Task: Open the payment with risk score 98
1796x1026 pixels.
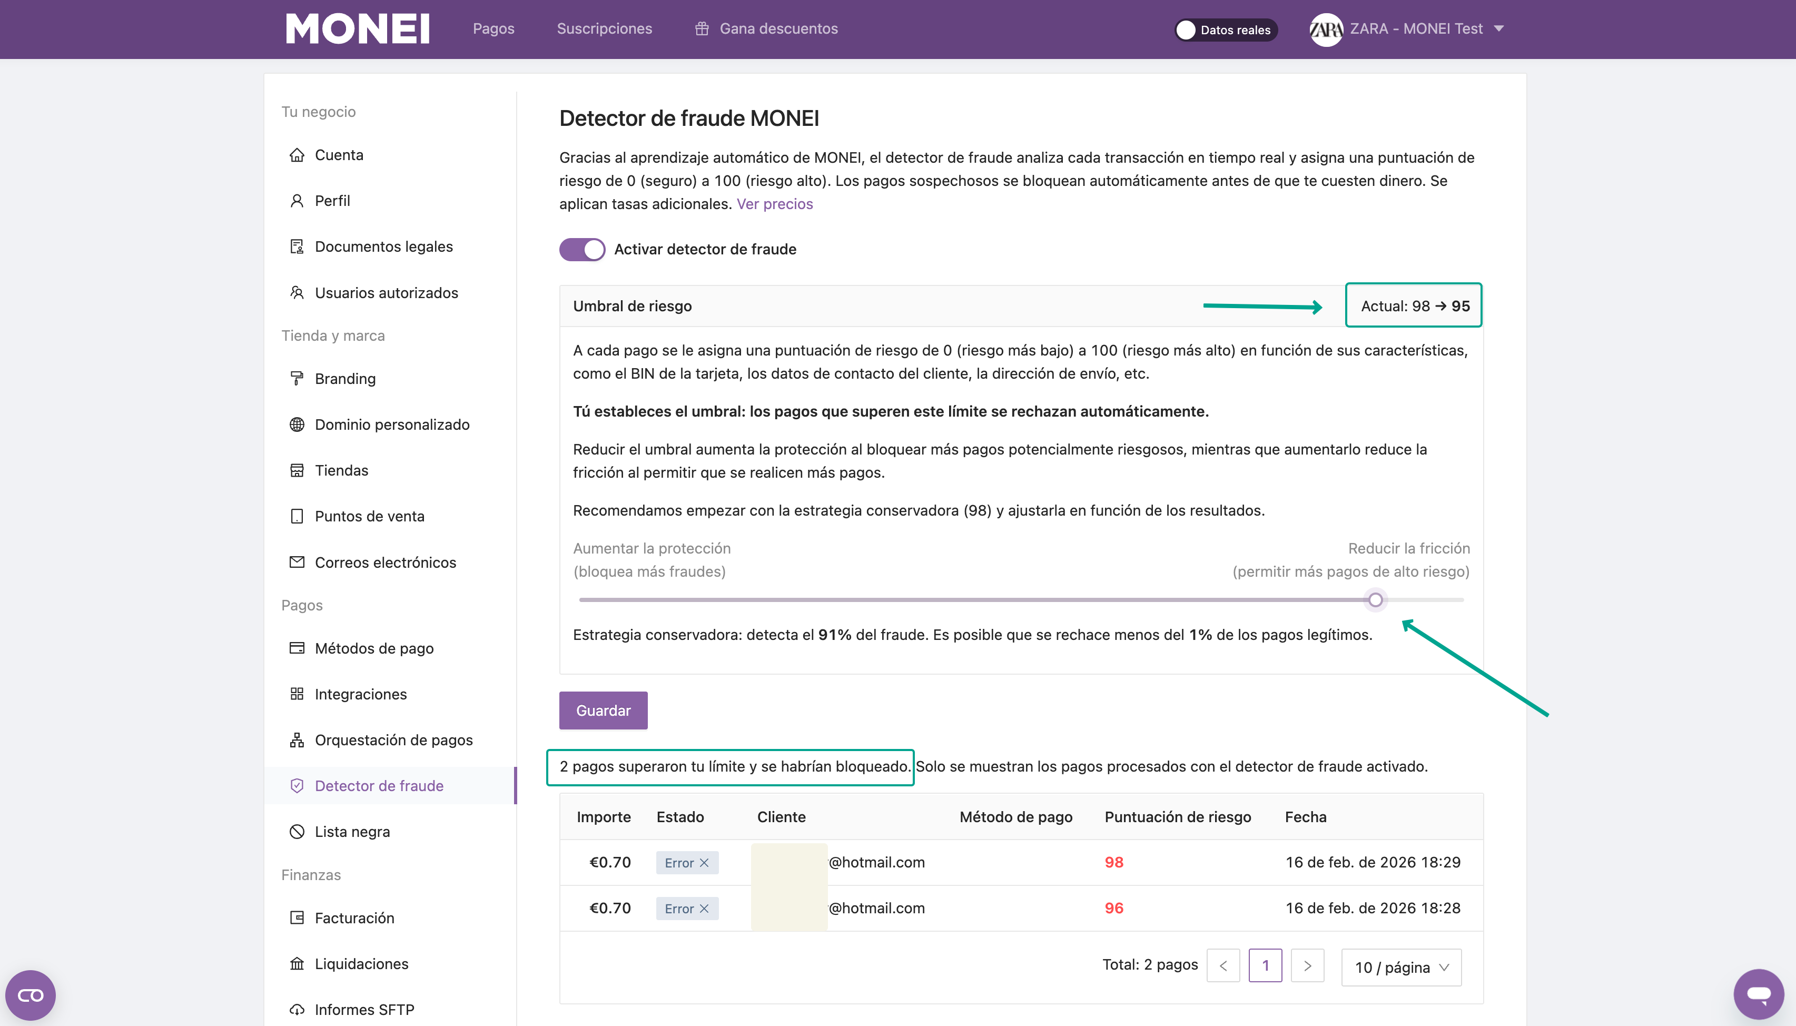Action: click(x=1021, y=863)
